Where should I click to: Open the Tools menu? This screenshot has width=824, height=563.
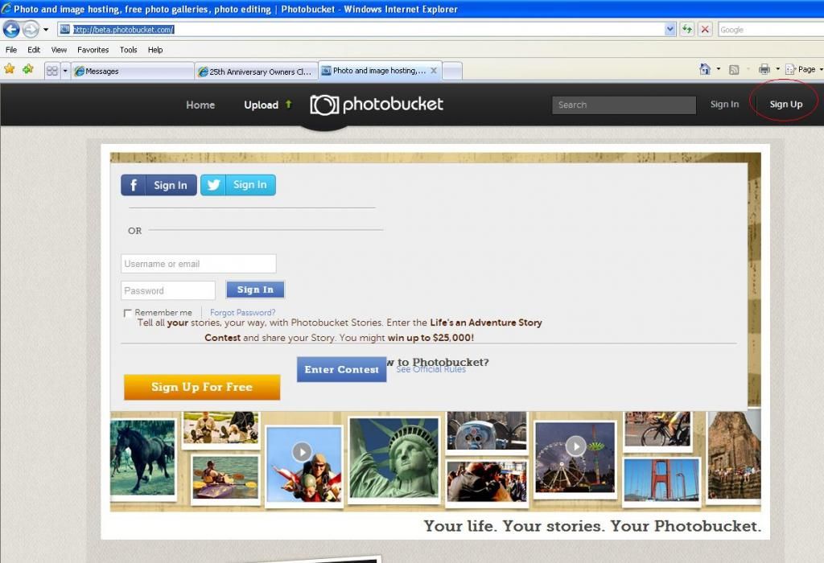click(129, 50)
